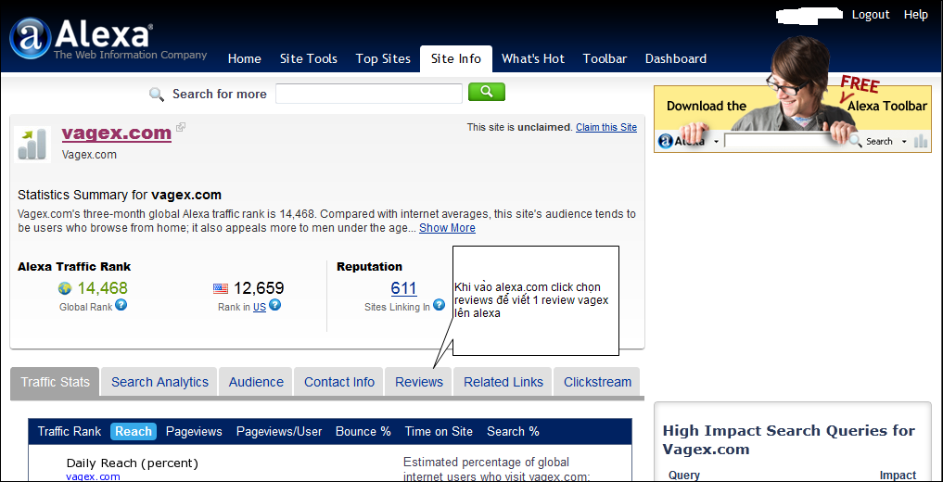Click the Query column header
This screenshot has height=482, width=943.
click(x=683, y=476)
